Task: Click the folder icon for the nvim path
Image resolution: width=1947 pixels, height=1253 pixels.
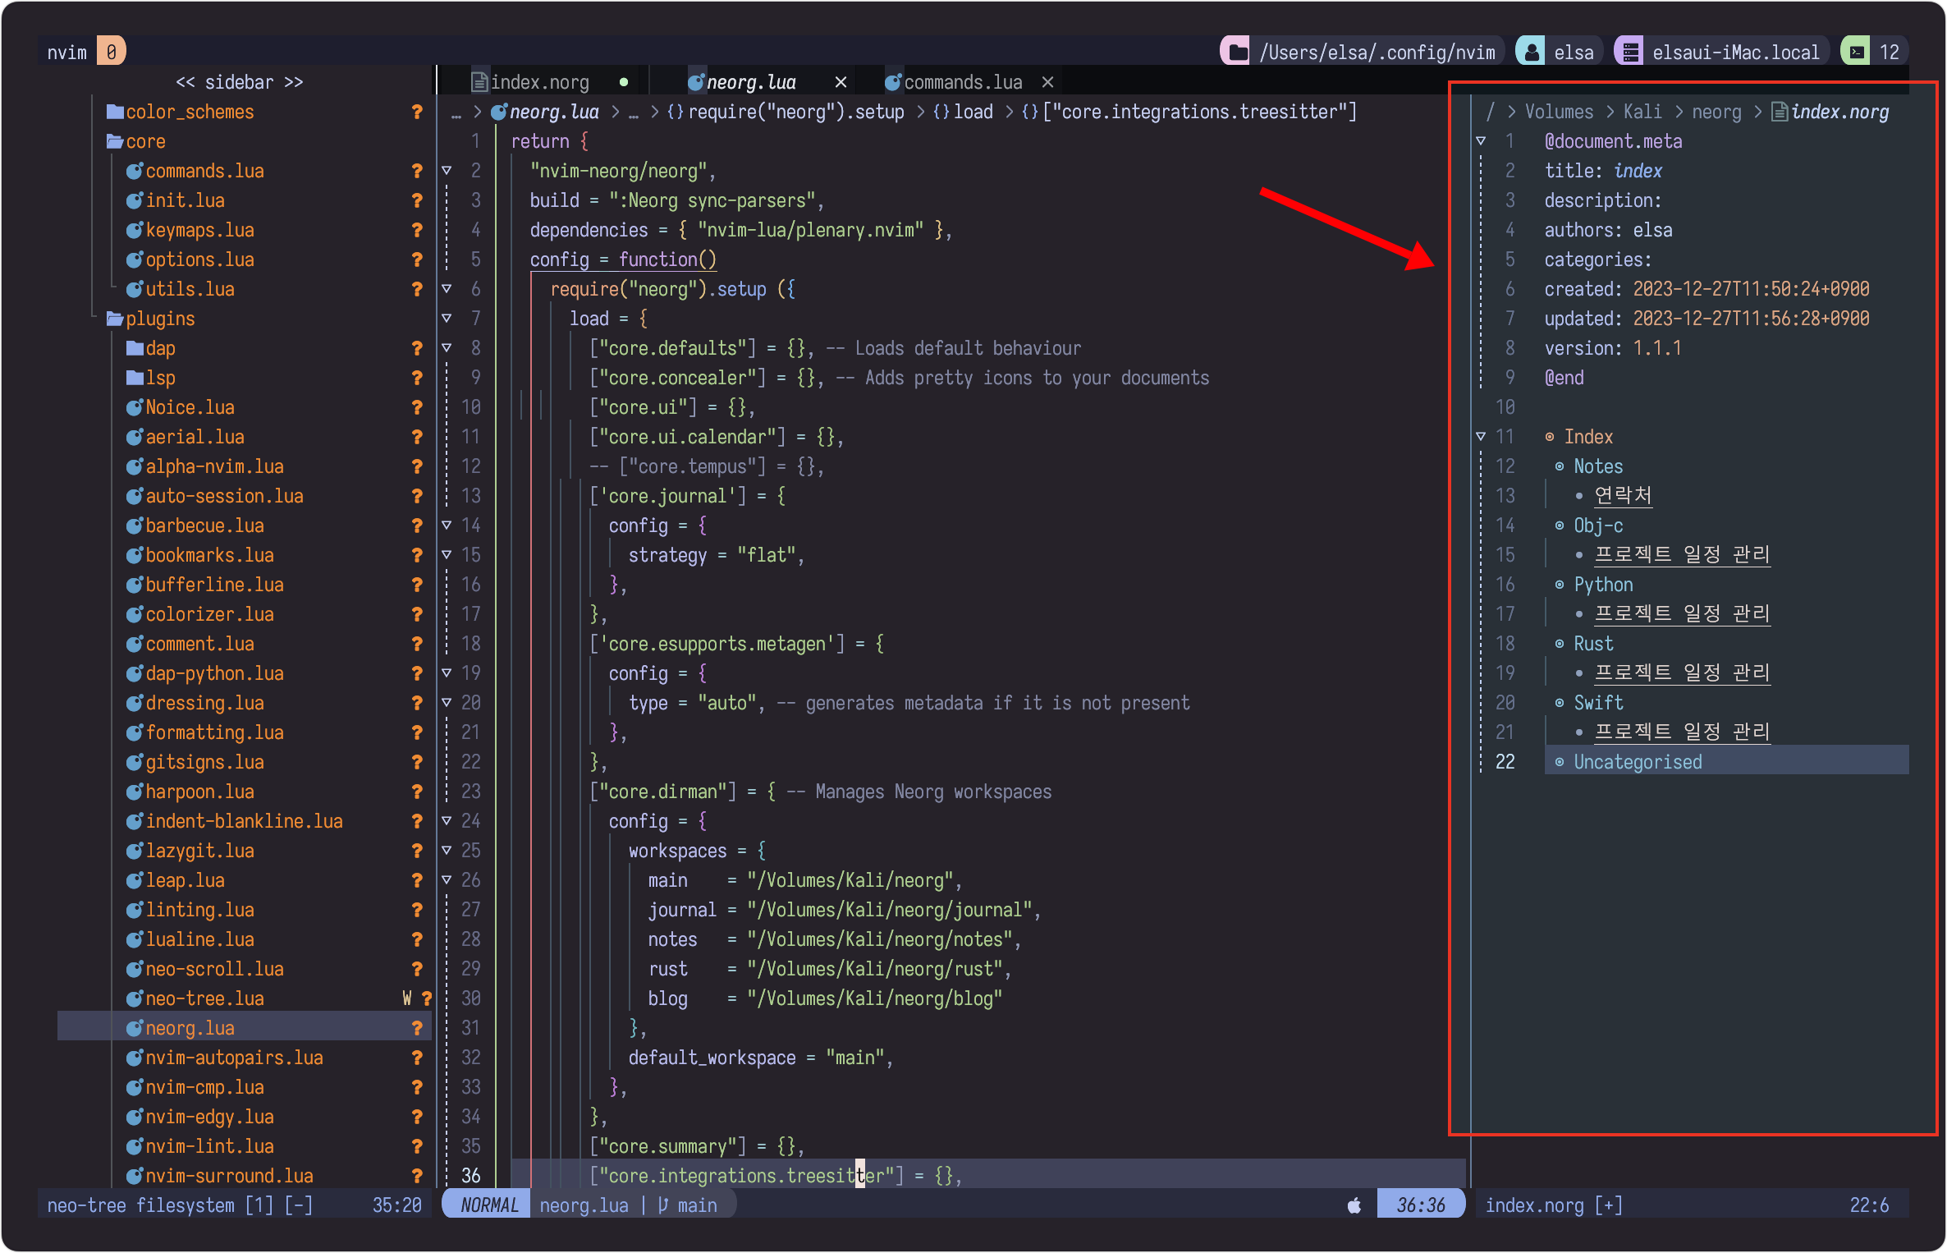Action: [1239, 53]
